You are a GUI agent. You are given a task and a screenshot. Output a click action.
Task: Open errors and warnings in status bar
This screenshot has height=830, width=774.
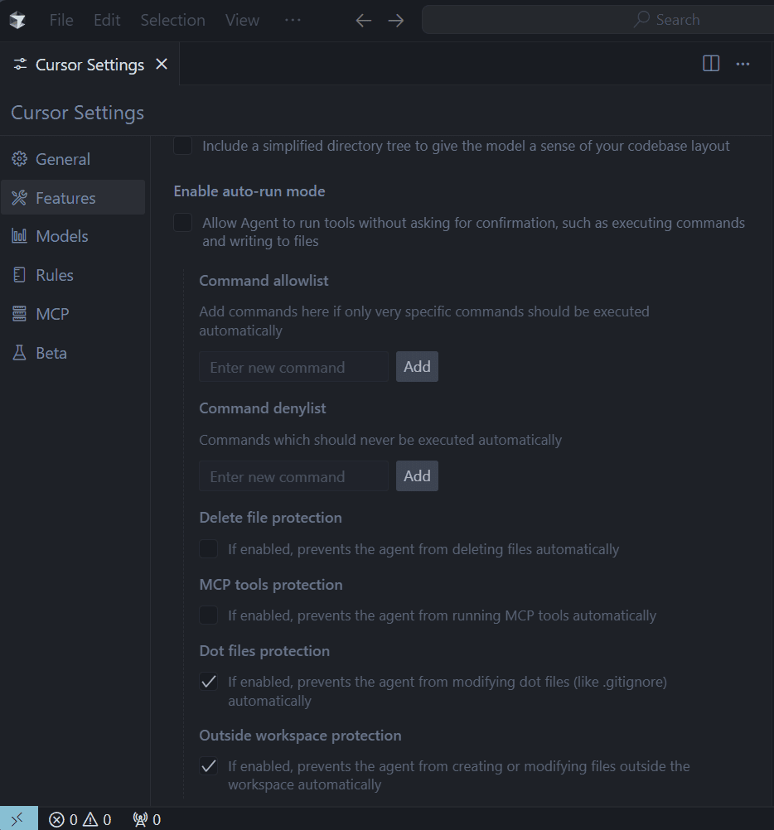click(x=80, y=819)
